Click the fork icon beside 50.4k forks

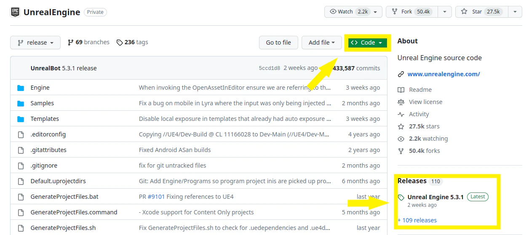(x=401, y=151)
